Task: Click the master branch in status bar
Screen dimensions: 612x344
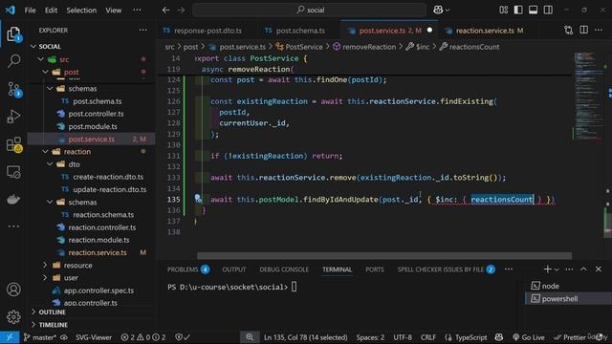Action: coord(40,337)
